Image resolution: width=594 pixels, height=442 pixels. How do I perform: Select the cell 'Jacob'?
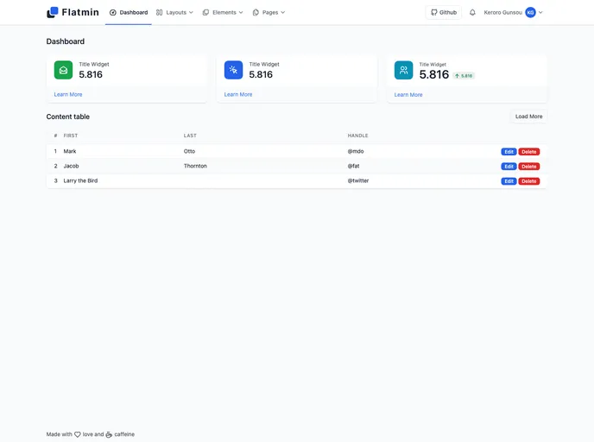click(x=71, y=166)
